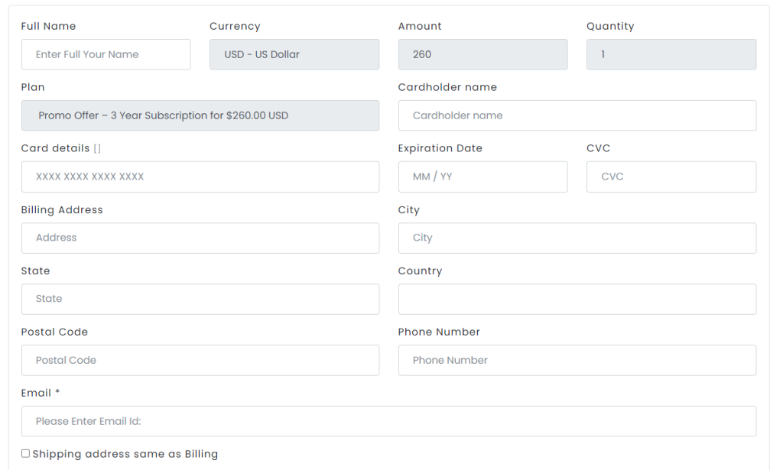This screenshot has height=470, width=783.
Task: Select the Amount field showing 260
Action: [482, 54]
